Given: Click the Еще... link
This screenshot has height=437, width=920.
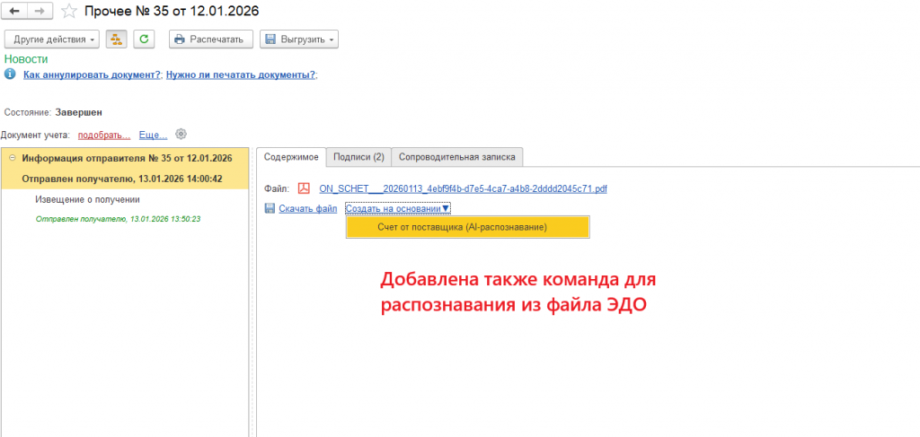Looking at the screenshot, I should point(153,135).
